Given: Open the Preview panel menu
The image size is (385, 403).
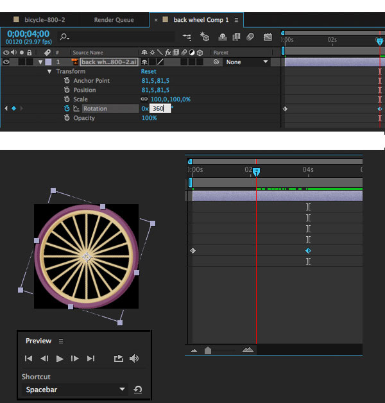Looking at the screenshot, I should (61, 341).
